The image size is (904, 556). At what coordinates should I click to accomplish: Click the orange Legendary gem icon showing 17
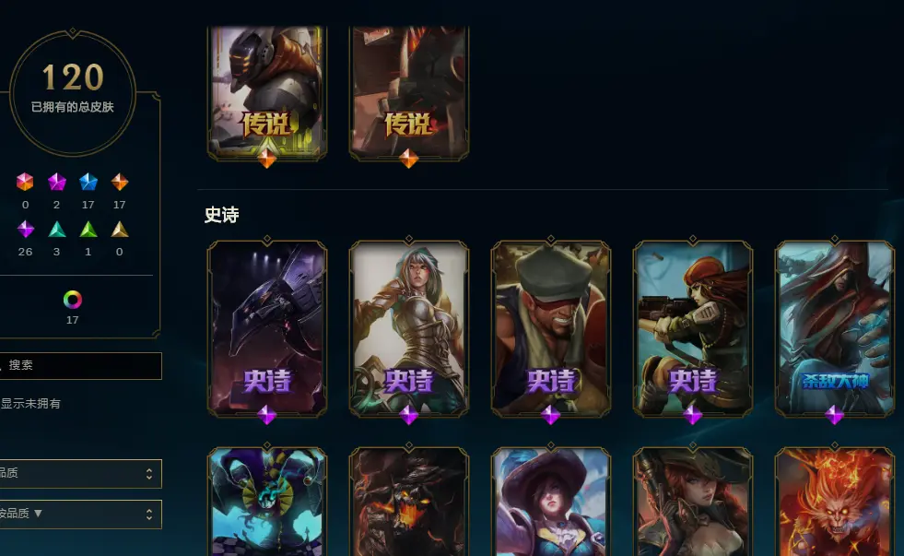point(120,183)
